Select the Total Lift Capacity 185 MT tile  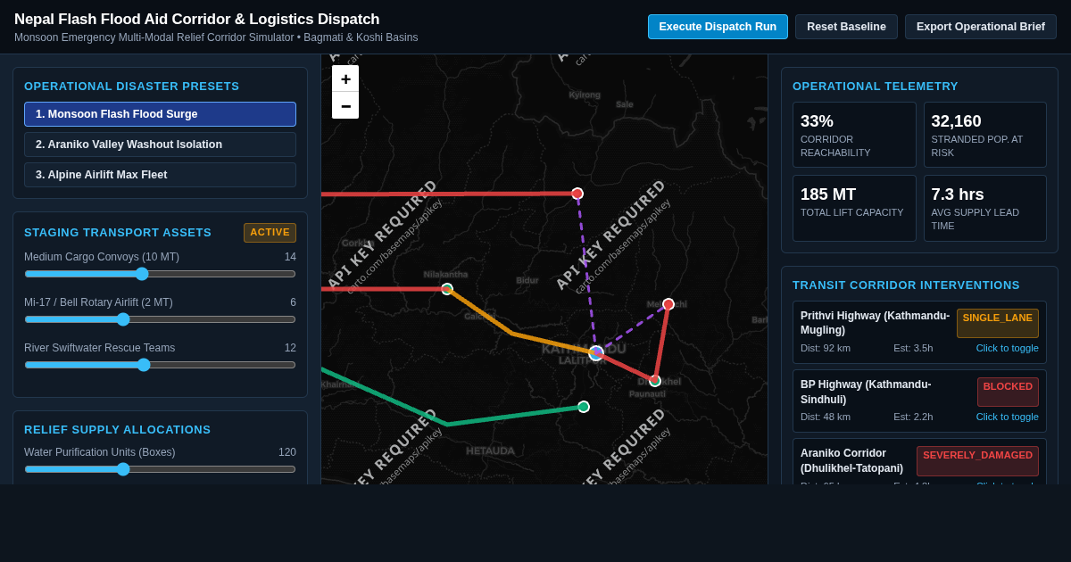click(x=854, y=208)
